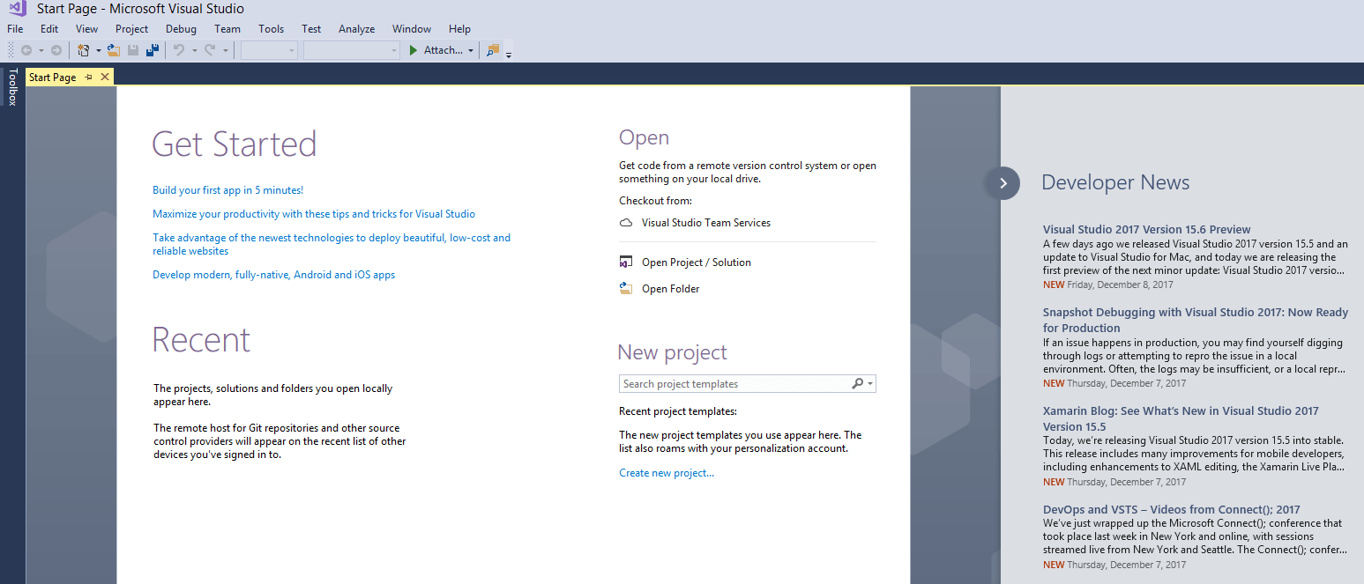Click the Friday, December 8, 2017 date
This screenshot has height=584, width=1364.
point(1120,285)
